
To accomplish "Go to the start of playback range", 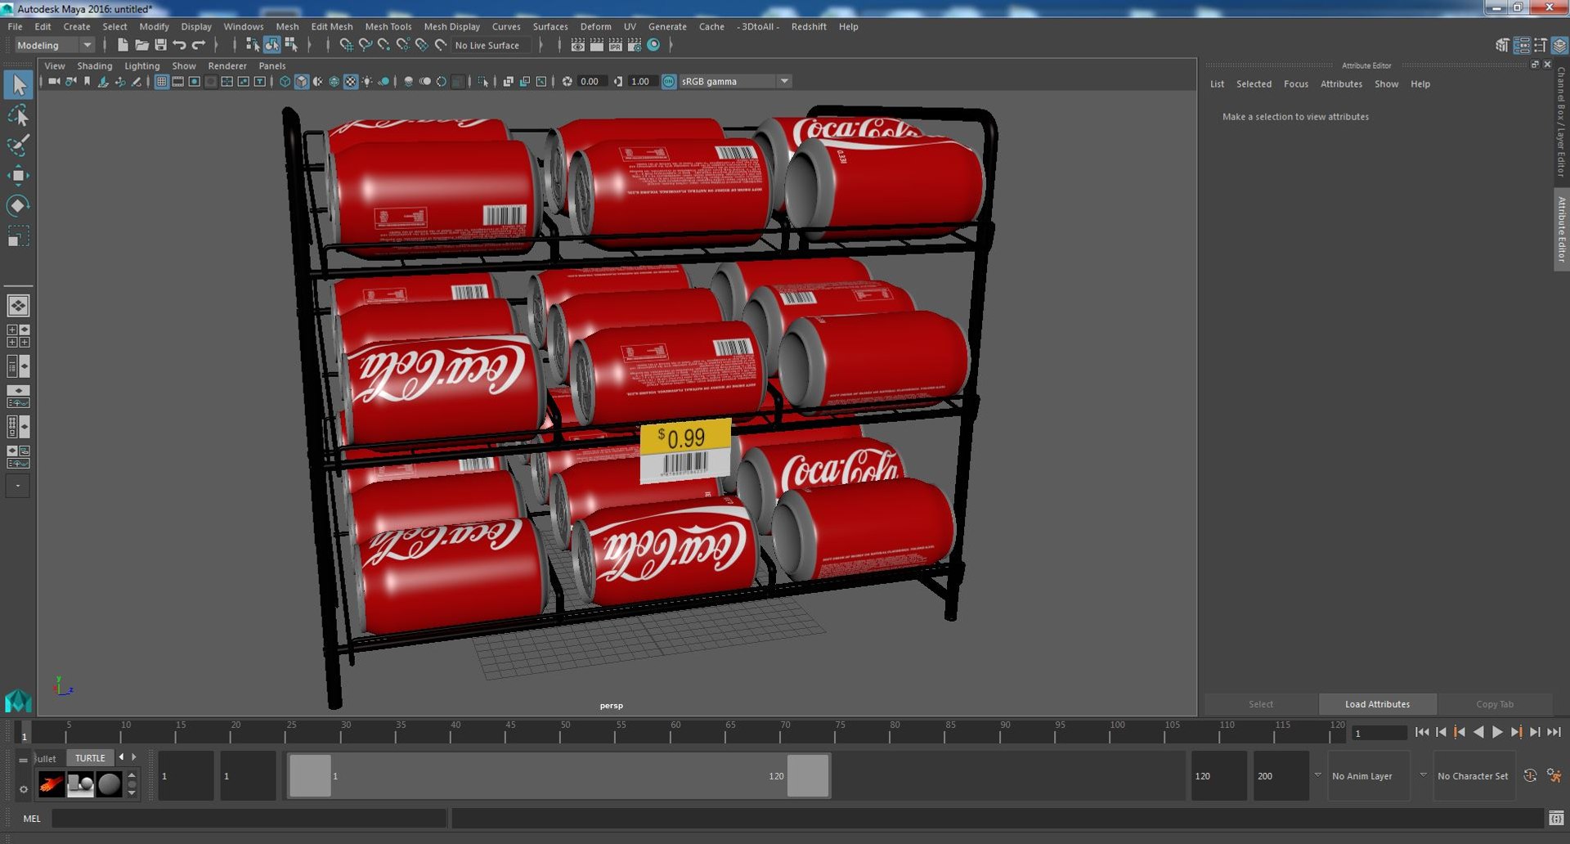I will click(x=1422, y=732).
